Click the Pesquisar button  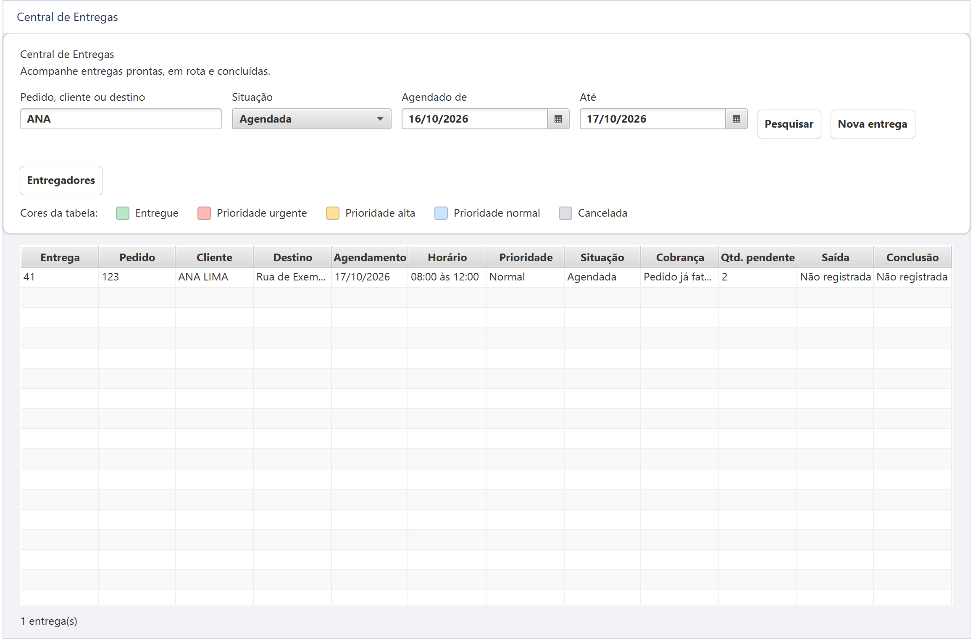coord(789,124)
